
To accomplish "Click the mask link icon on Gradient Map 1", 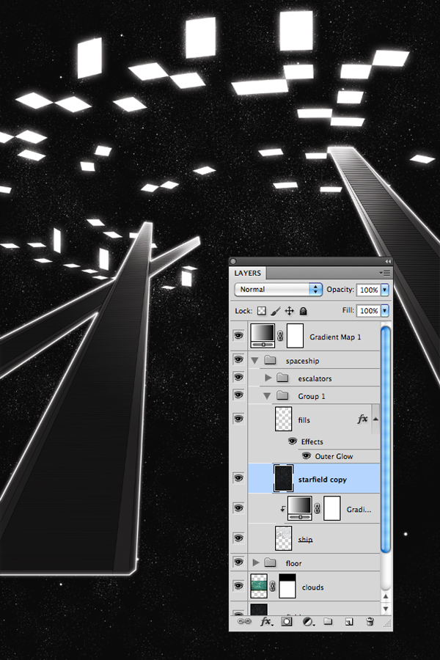I will coord(280,336).
